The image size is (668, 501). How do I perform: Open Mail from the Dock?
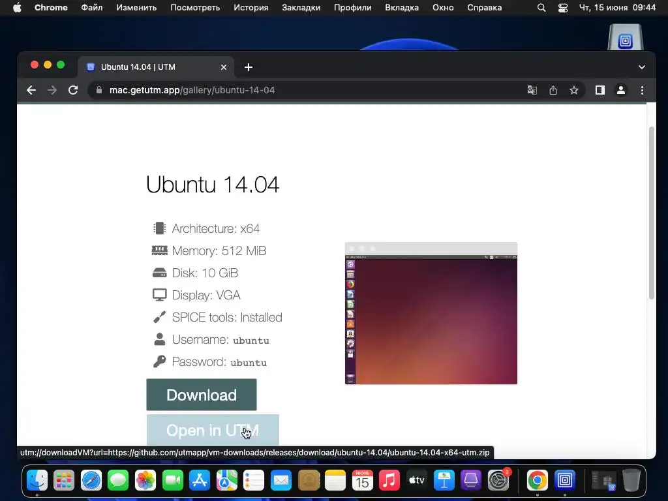click(x=281, y=480)
